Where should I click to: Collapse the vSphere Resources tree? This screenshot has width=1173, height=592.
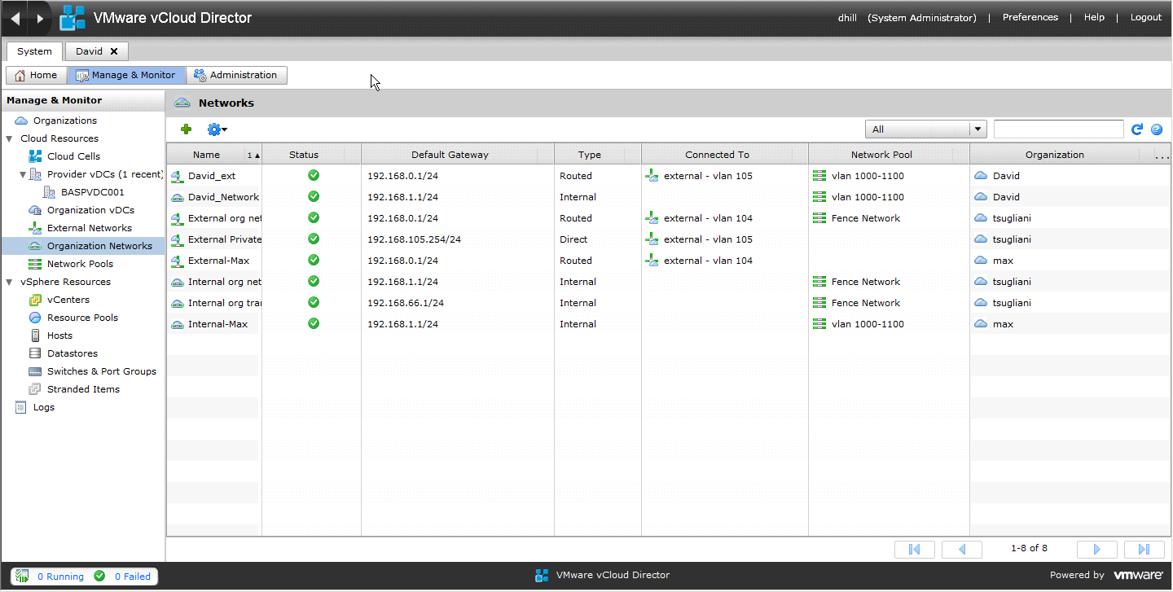[9, 282]
